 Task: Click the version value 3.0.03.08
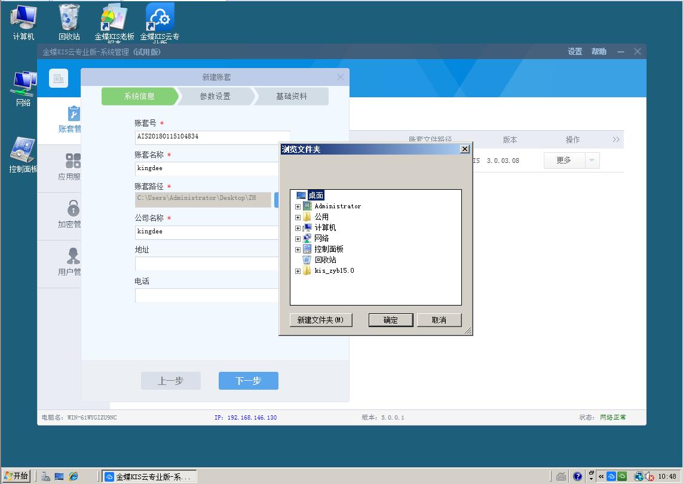[503, 161]
